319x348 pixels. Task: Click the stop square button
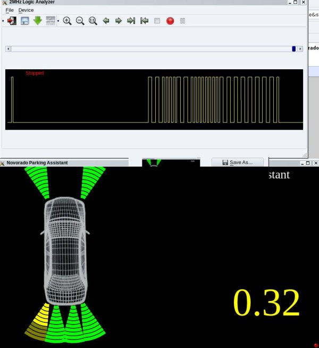[x=157, y=21]
